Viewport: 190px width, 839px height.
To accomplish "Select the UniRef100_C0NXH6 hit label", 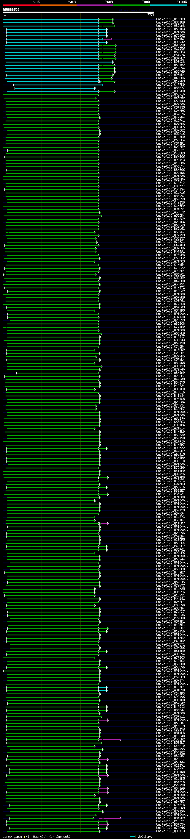I will pyautogui.click(x=170, y=111).
